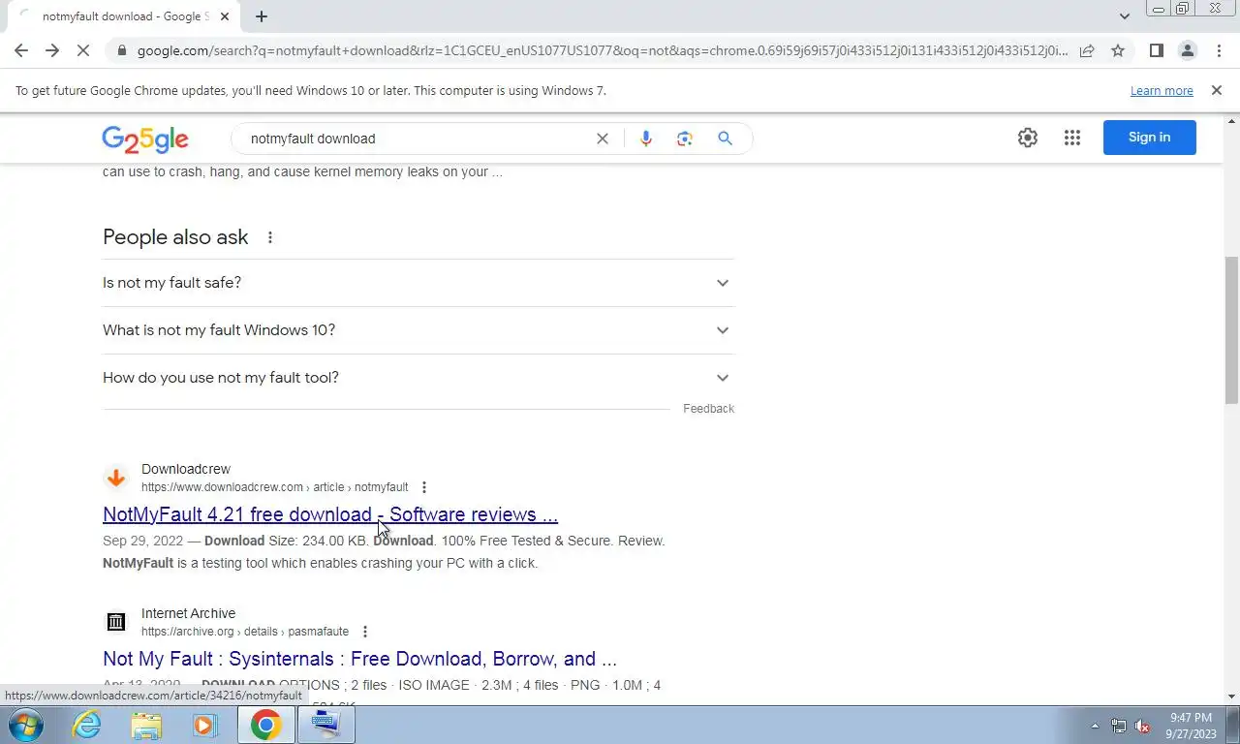Switch to Chrome in the taskbar
Screen dimensions: 1240x744
[x=265, y=725]
